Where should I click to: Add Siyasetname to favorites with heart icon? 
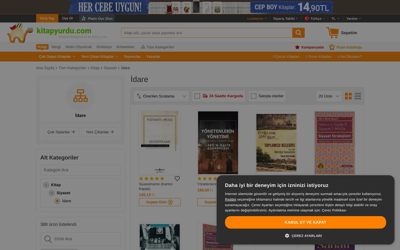[177, 179]
